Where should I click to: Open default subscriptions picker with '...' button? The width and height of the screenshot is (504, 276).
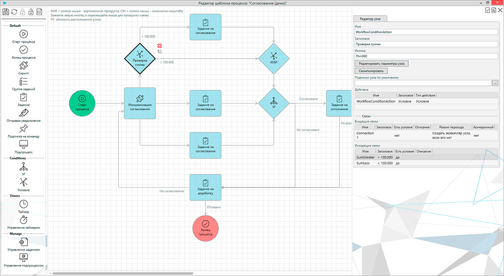(495, 83)
